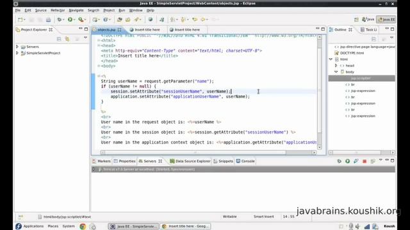Switch to the Google Chrome taskbar window

click(185, 226)
